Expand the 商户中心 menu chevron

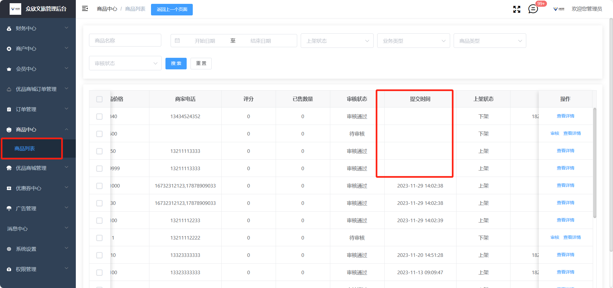67,48
